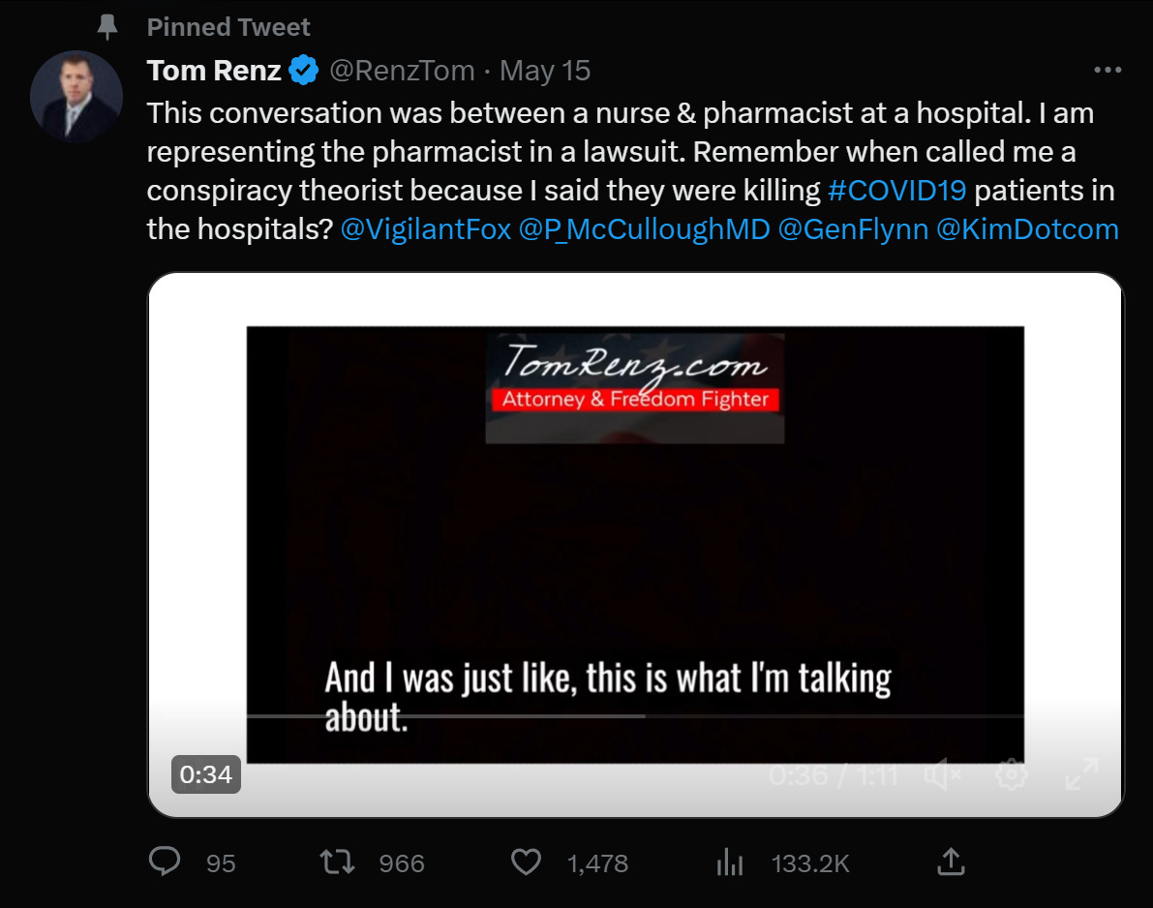Retweet this pinned tweet
Viewport: 1153px width, 908px height.
338,862
